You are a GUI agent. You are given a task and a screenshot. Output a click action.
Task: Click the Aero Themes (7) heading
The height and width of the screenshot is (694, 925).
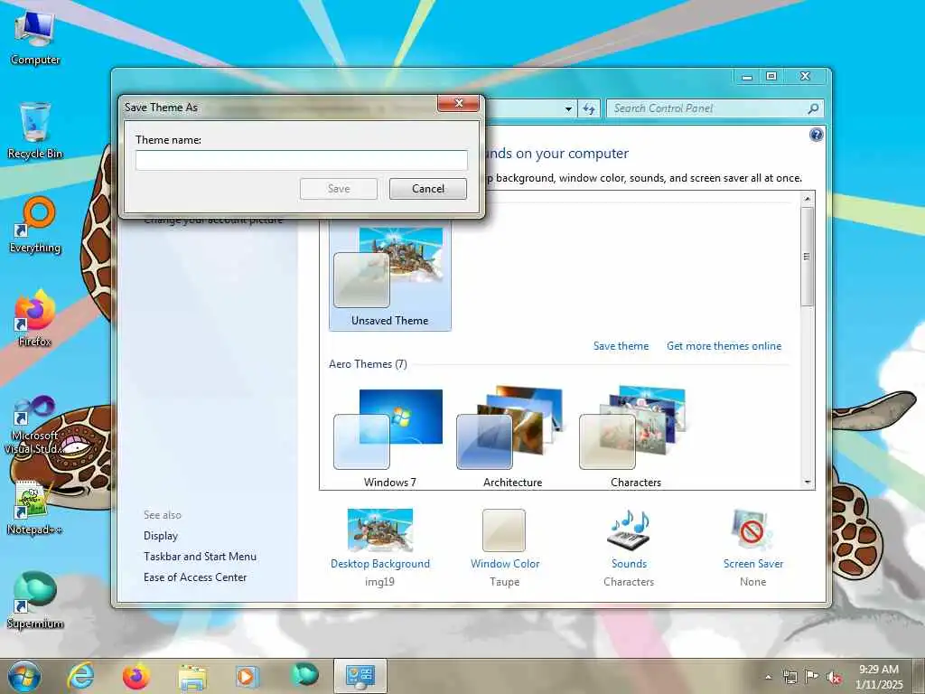click(369, 364)
